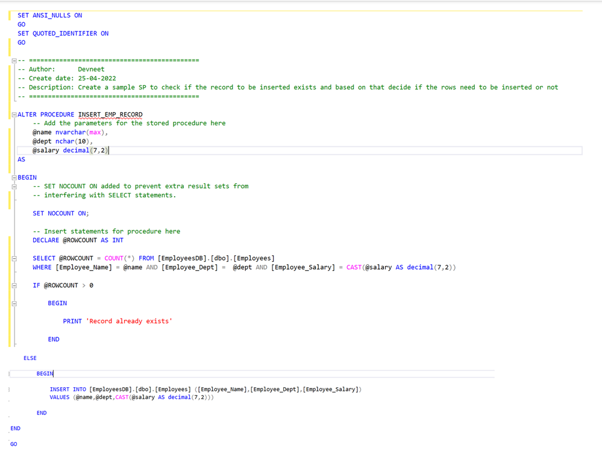
Task: Collapse the header comment block with Author info
Action: [x=14, y=60]
